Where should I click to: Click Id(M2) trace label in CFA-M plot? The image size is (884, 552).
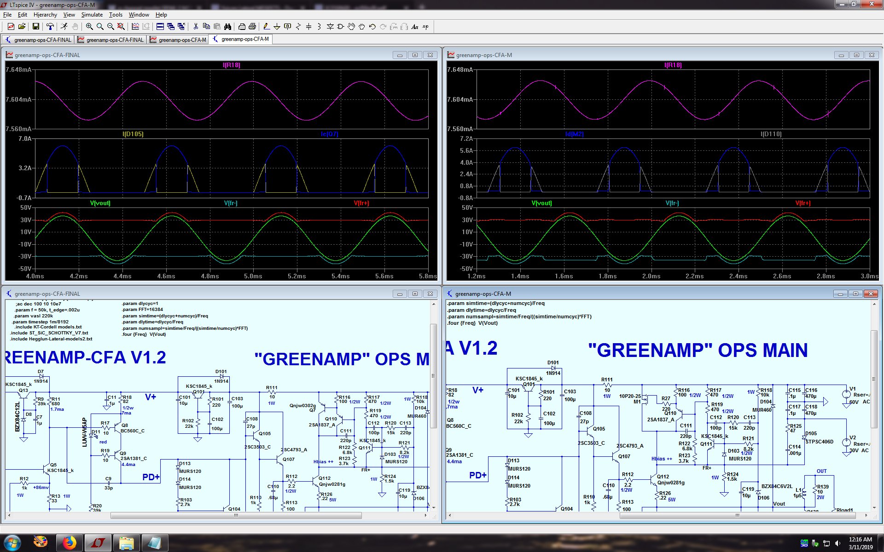(575, 134)
